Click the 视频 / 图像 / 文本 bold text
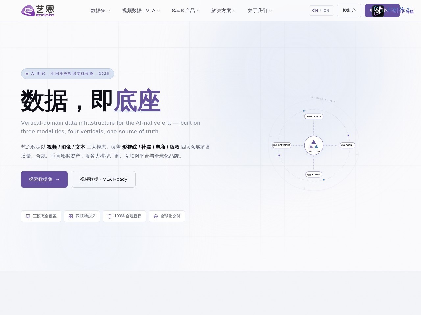This screenshot has width=421, height=315. (x=66, y=147)
